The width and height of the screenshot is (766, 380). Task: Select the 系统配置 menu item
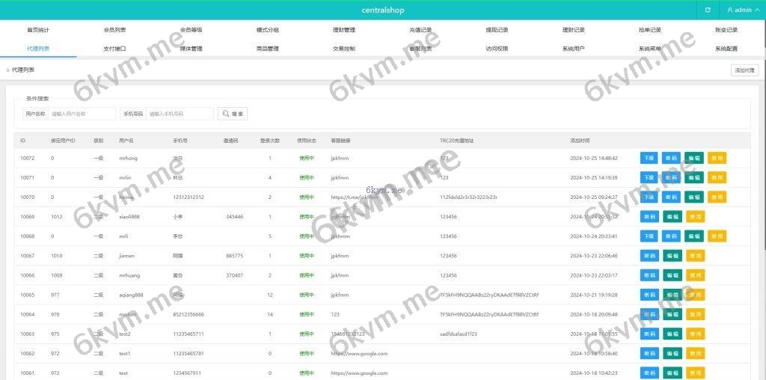coord(726,49)
